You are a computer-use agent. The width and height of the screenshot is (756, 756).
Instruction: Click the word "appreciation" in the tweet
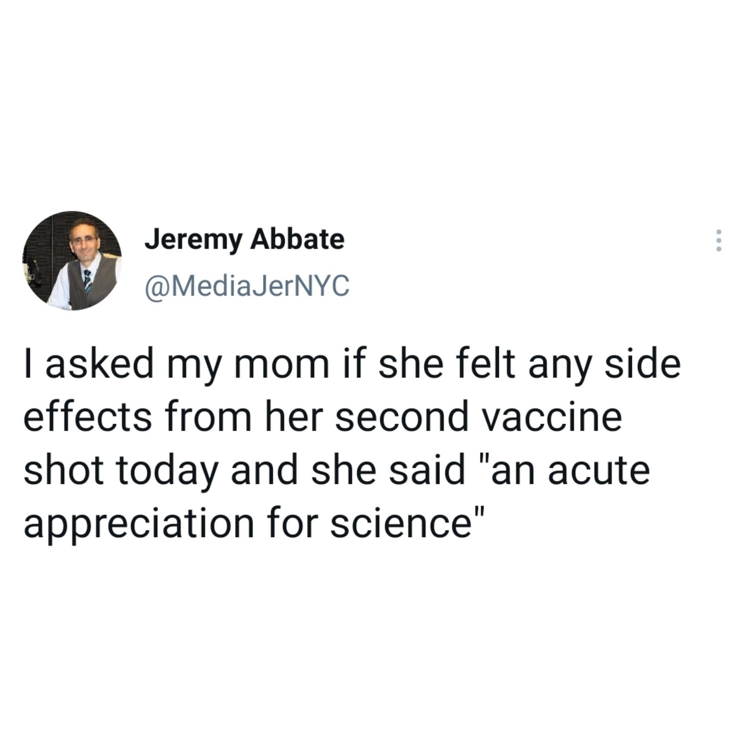click(139, 526)
